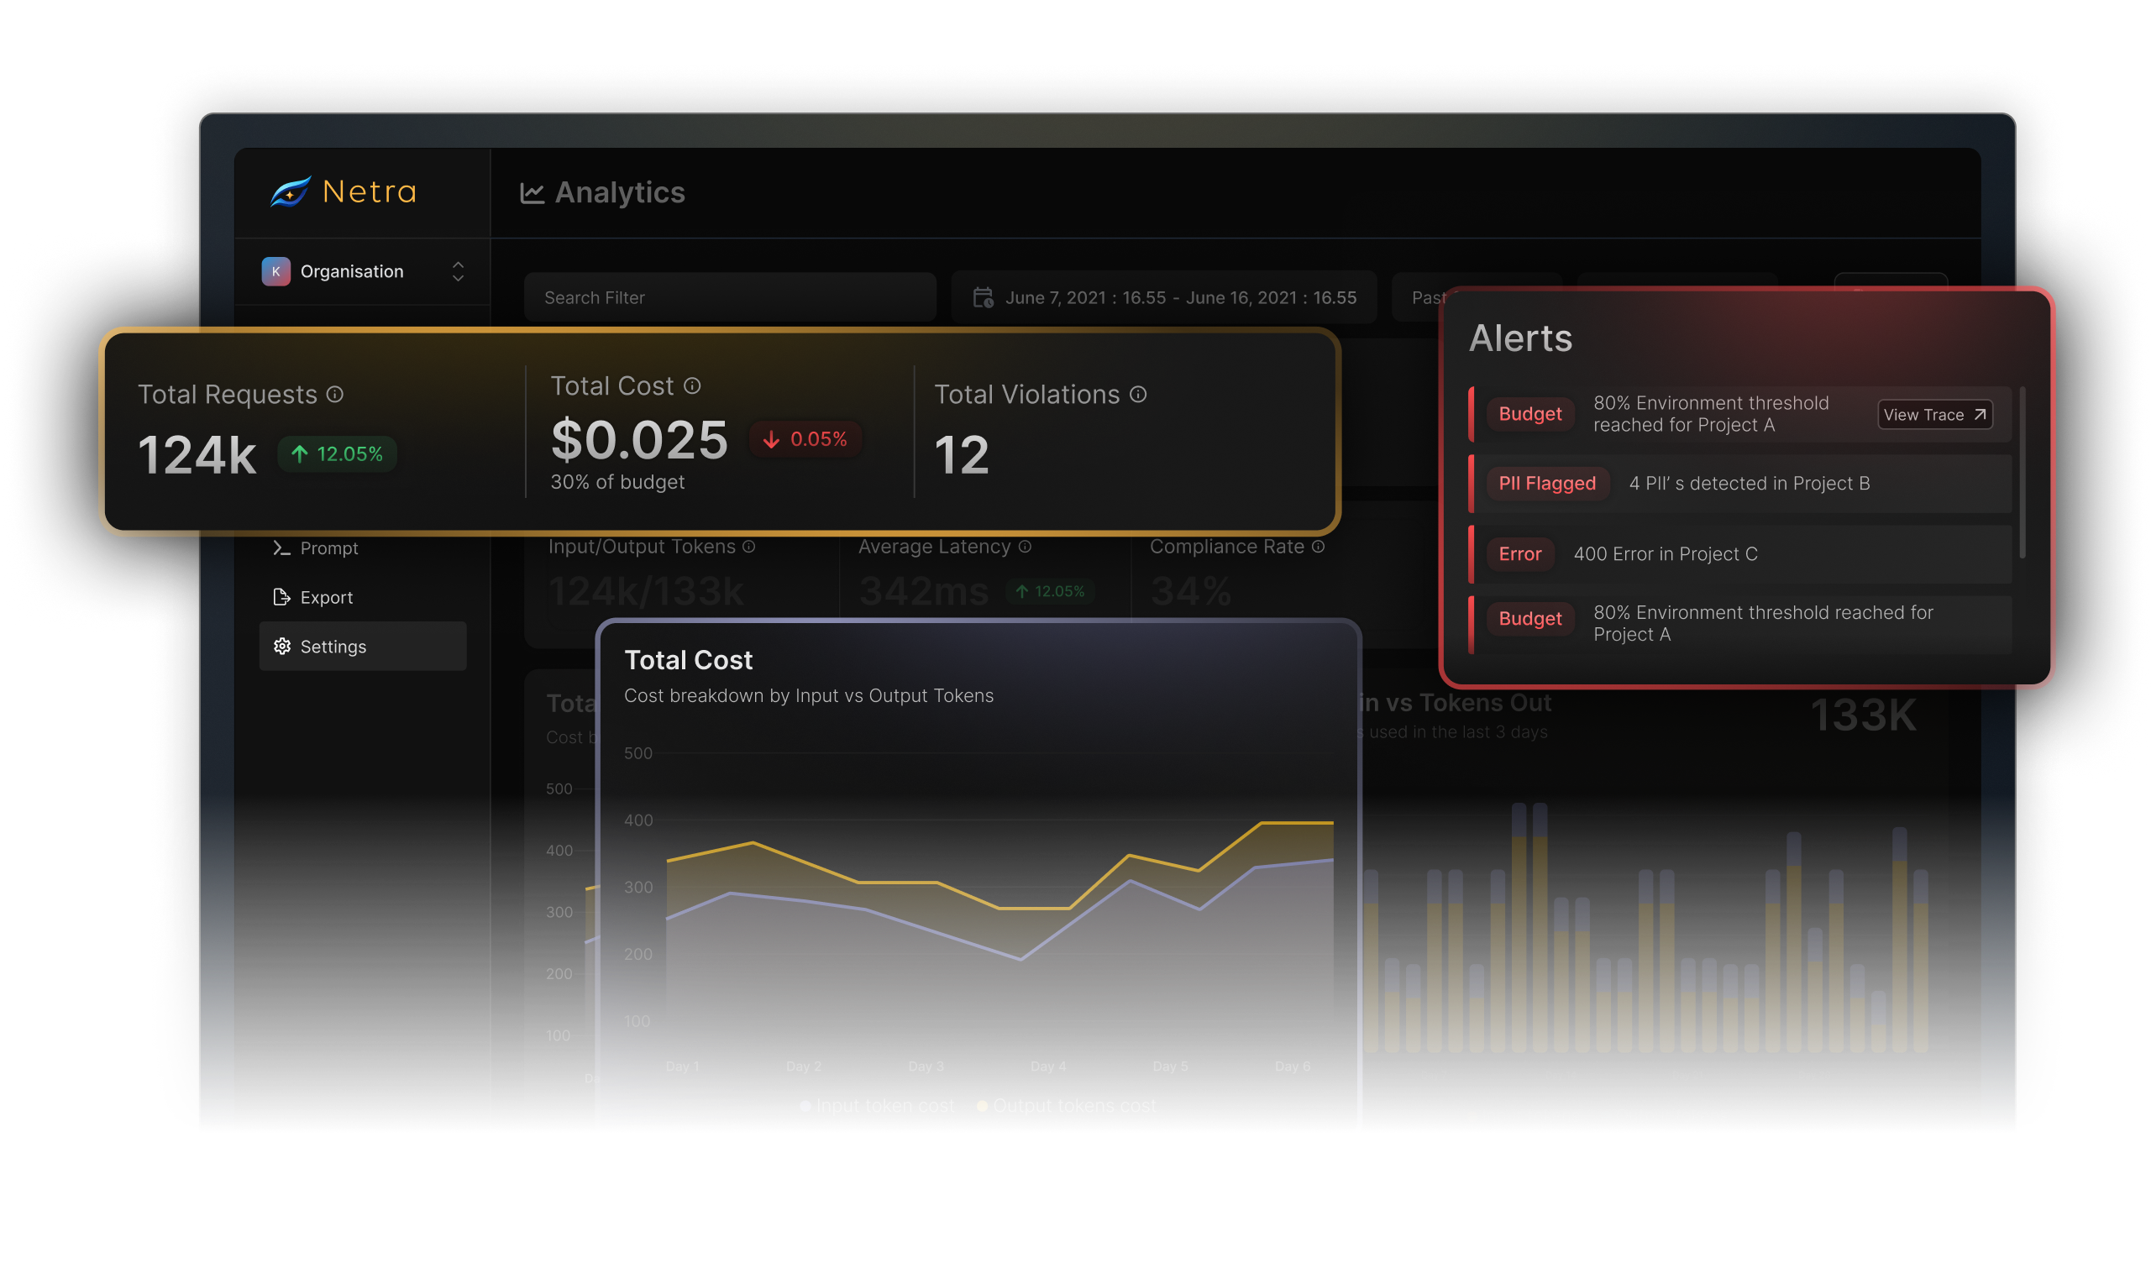Click the info icon next to Total Cost
The image size is (2151, 1268).
pos(692,386)
